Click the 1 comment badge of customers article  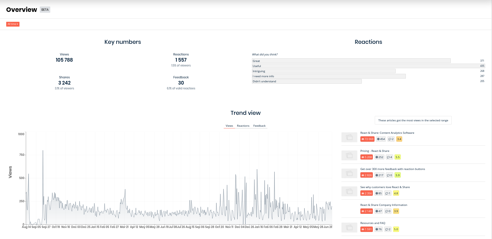[388, 193]
